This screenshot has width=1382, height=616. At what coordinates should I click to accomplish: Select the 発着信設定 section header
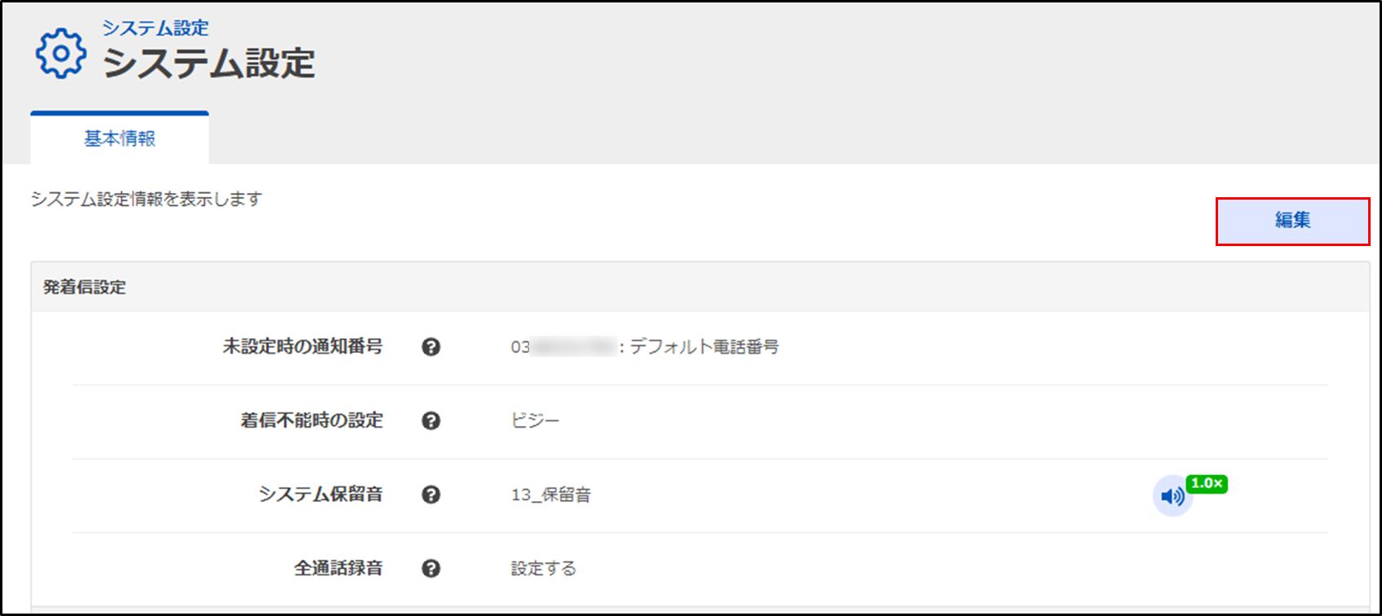85,287
